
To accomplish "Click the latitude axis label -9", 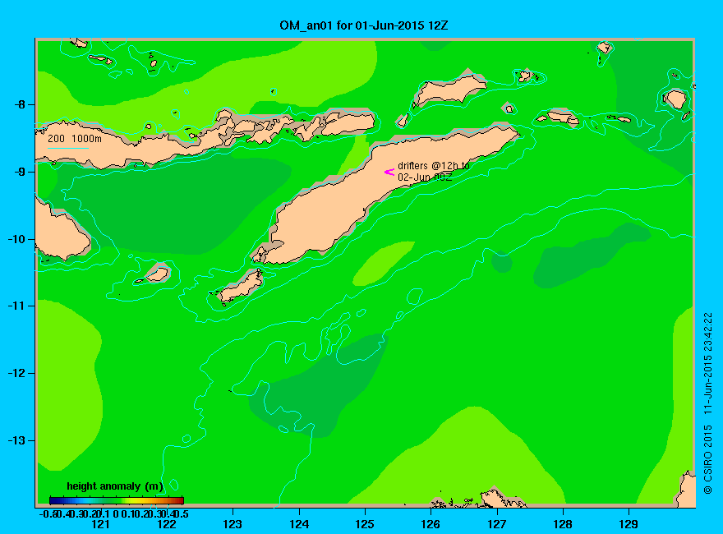I will click(20, 172).
